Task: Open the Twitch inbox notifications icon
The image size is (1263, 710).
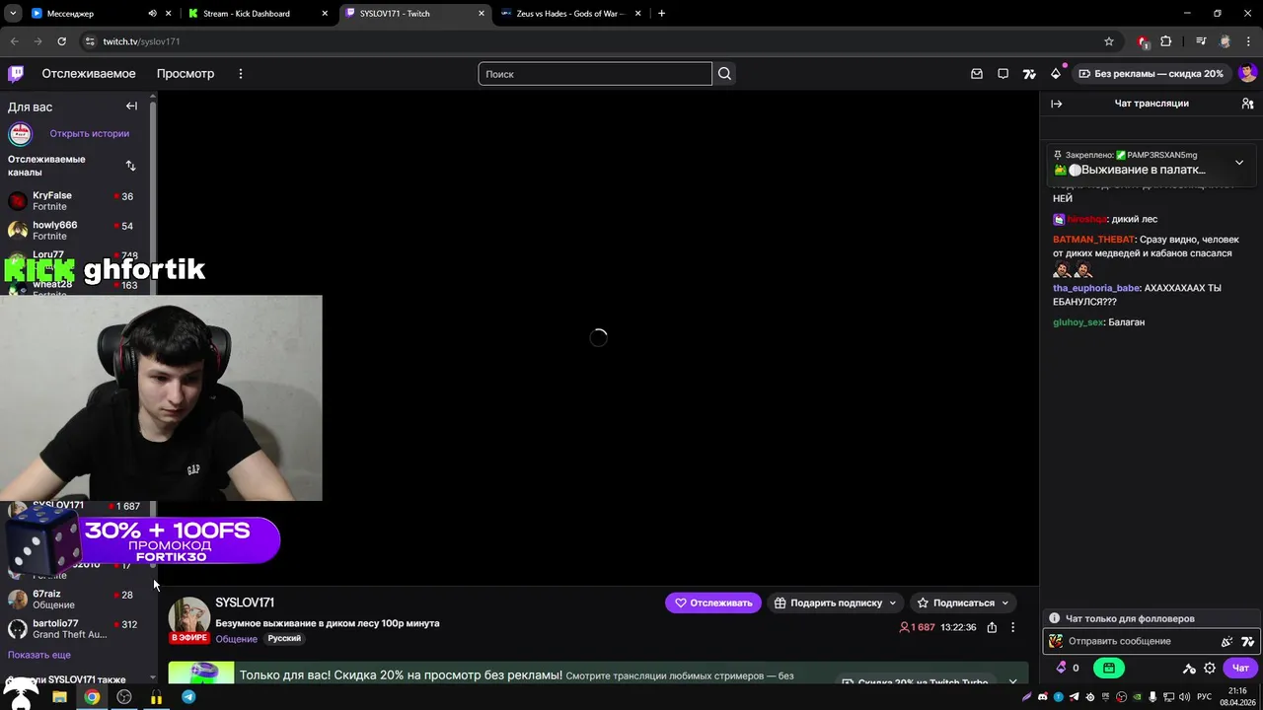Action: pos(977,74)
